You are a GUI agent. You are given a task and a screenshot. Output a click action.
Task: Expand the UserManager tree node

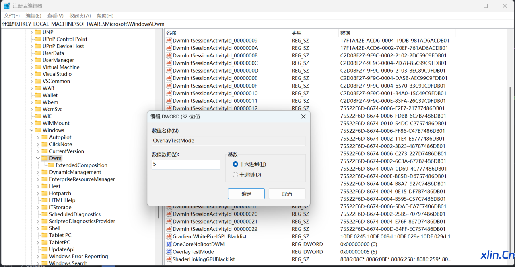(x=31, y=60)
